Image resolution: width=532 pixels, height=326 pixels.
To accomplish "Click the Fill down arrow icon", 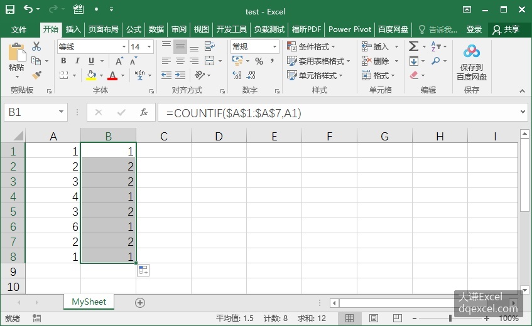I will pyautogui.click(x=413, y=61).
